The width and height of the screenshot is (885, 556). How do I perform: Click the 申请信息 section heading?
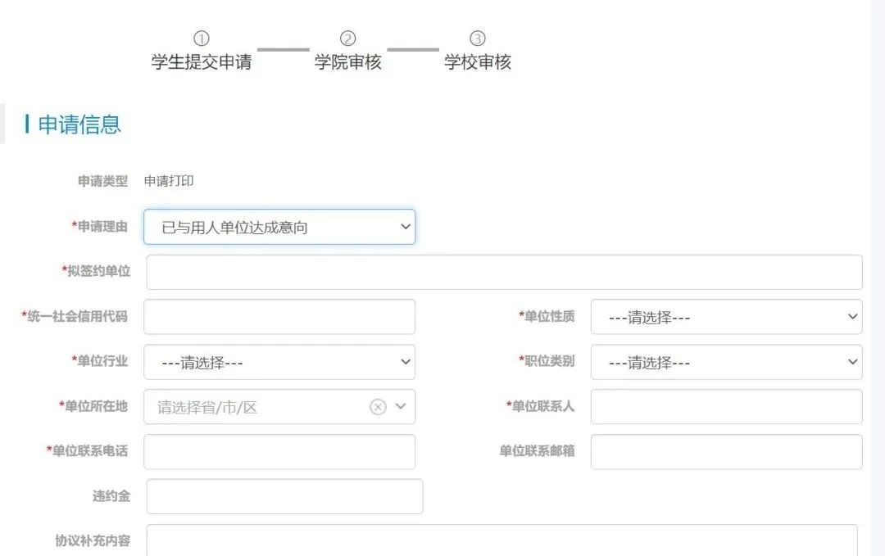coord(79,124)
